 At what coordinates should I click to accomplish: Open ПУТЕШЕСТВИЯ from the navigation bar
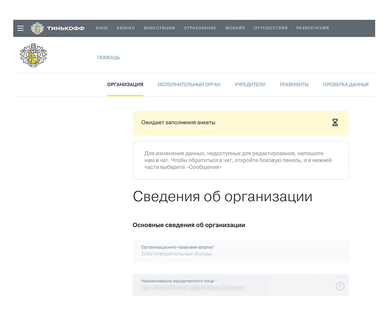pos(270,28)
